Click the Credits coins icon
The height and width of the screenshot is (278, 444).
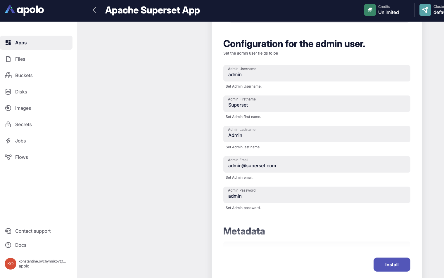pos(370,10)
